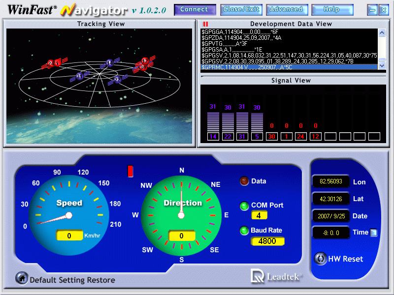Image resolution: width=394 pixels, height=295 pixels.
Task: Click the Lat value 42.30126
Action: point(330,199)
